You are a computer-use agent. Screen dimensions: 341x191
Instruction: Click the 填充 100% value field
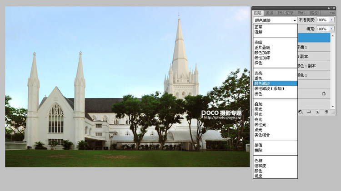click(x=323, y=29)
